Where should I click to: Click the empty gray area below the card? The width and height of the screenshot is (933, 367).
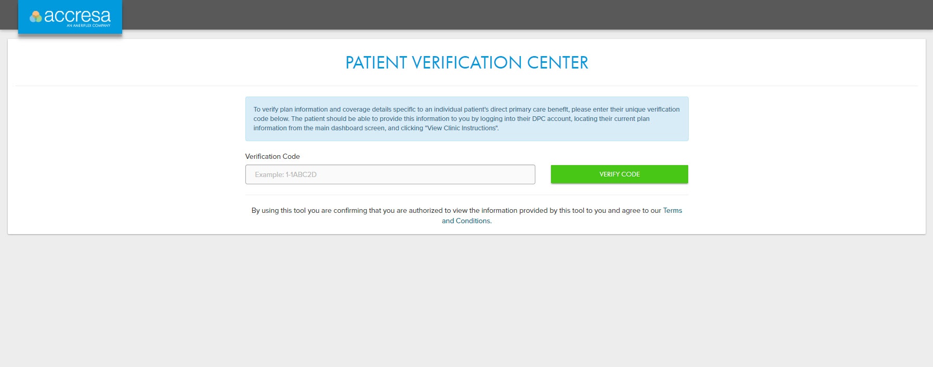click(x=466, y=301)
